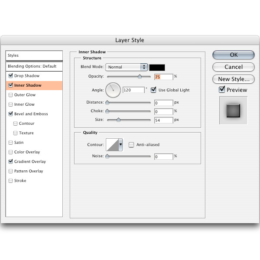Viewport: 260px width, 260px height.
Task: Enable the Color Overlay checkbox
Action: pyautogui.click(x=10, y=152)
